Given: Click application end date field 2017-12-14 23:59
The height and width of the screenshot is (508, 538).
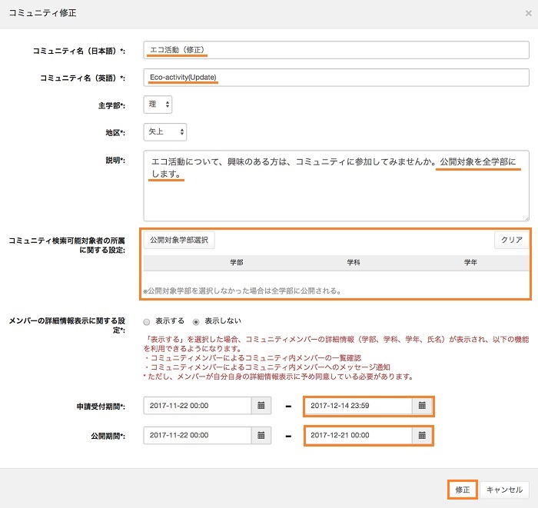Looking at the screenshot, I should pyautogui.click(x=358, y=406).
